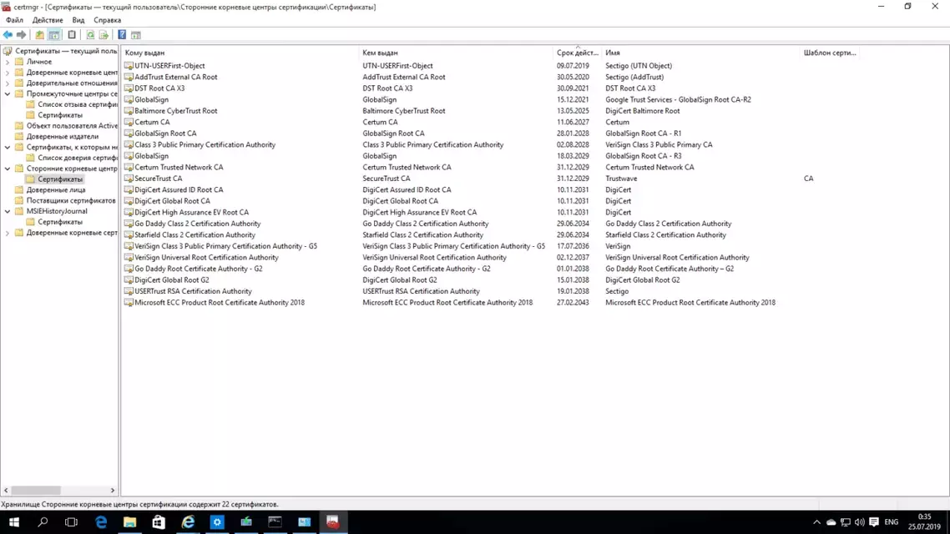Sort by Кем выдан column header

click(457, 53)
